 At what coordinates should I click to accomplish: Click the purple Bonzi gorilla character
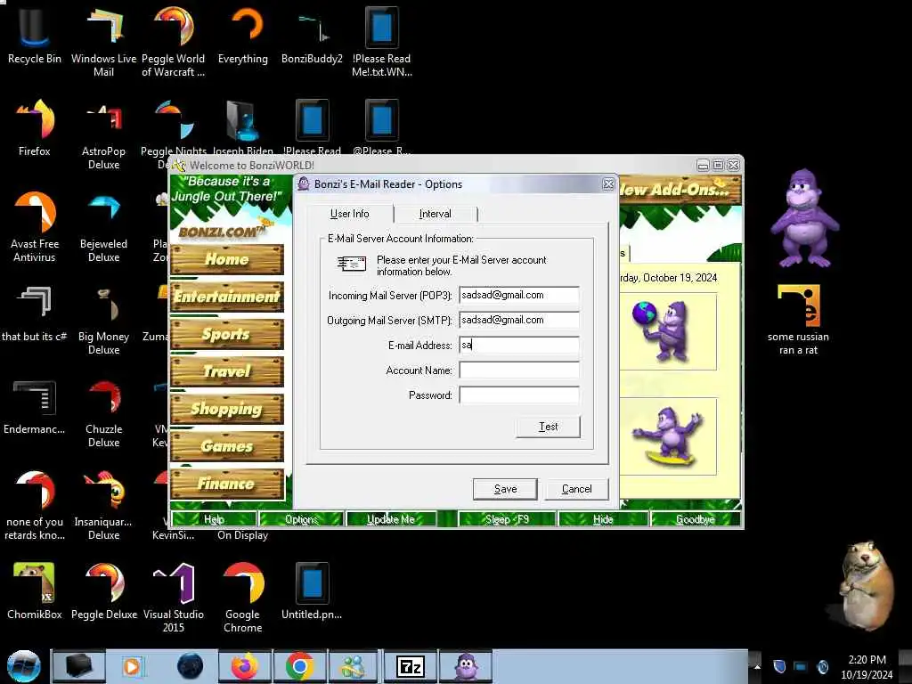click(804, 218)
